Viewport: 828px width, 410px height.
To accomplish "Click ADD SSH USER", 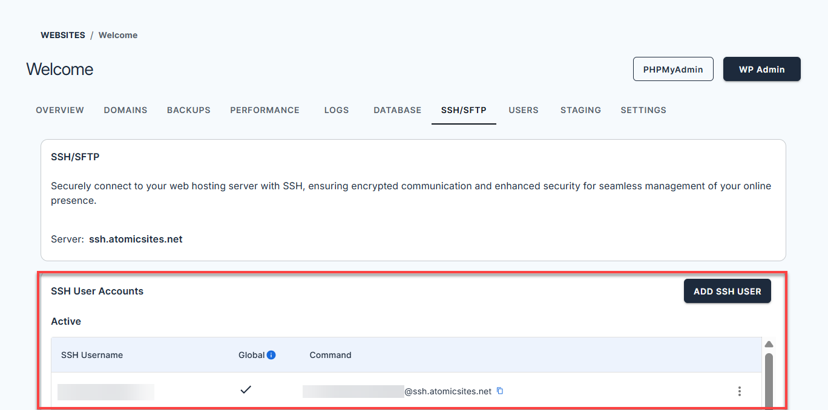I will pos(727,291).
